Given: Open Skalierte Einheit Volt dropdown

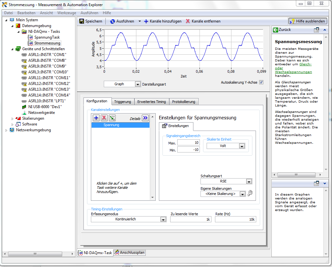Looking at the screenshot, I should point(242,146).
